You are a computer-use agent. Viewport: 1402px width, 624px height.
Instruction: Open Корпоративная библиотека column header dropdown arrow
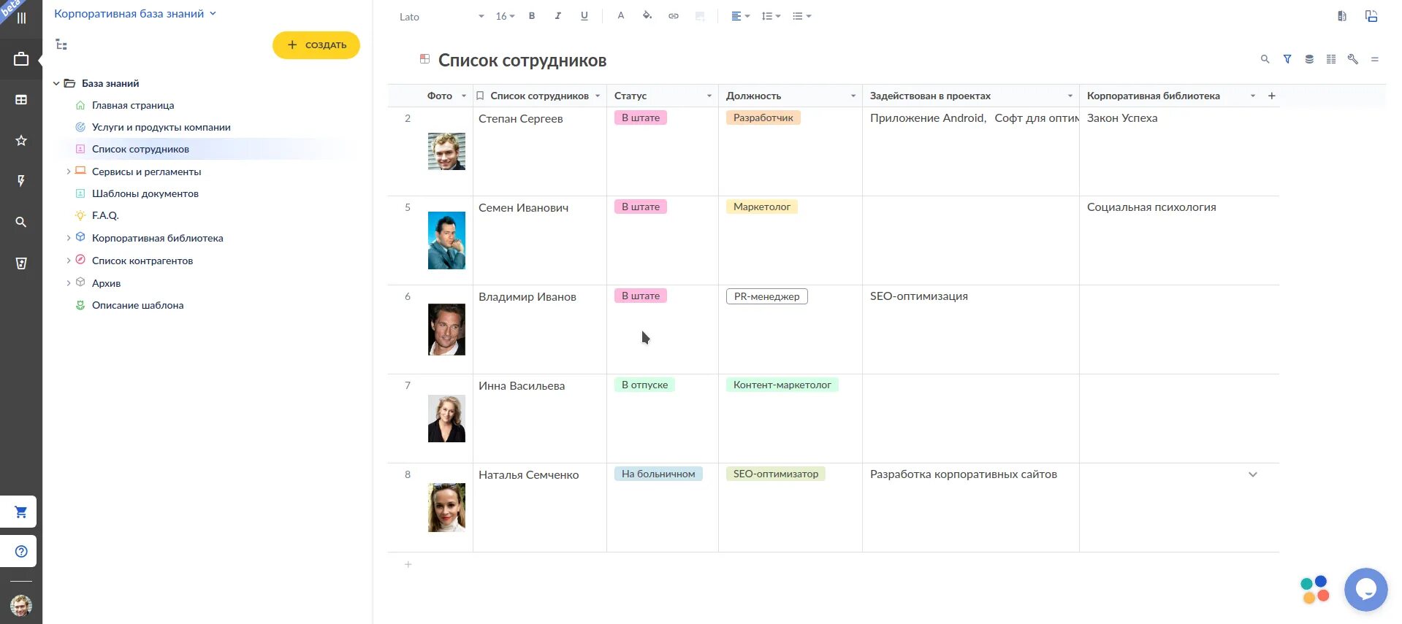1252,96
